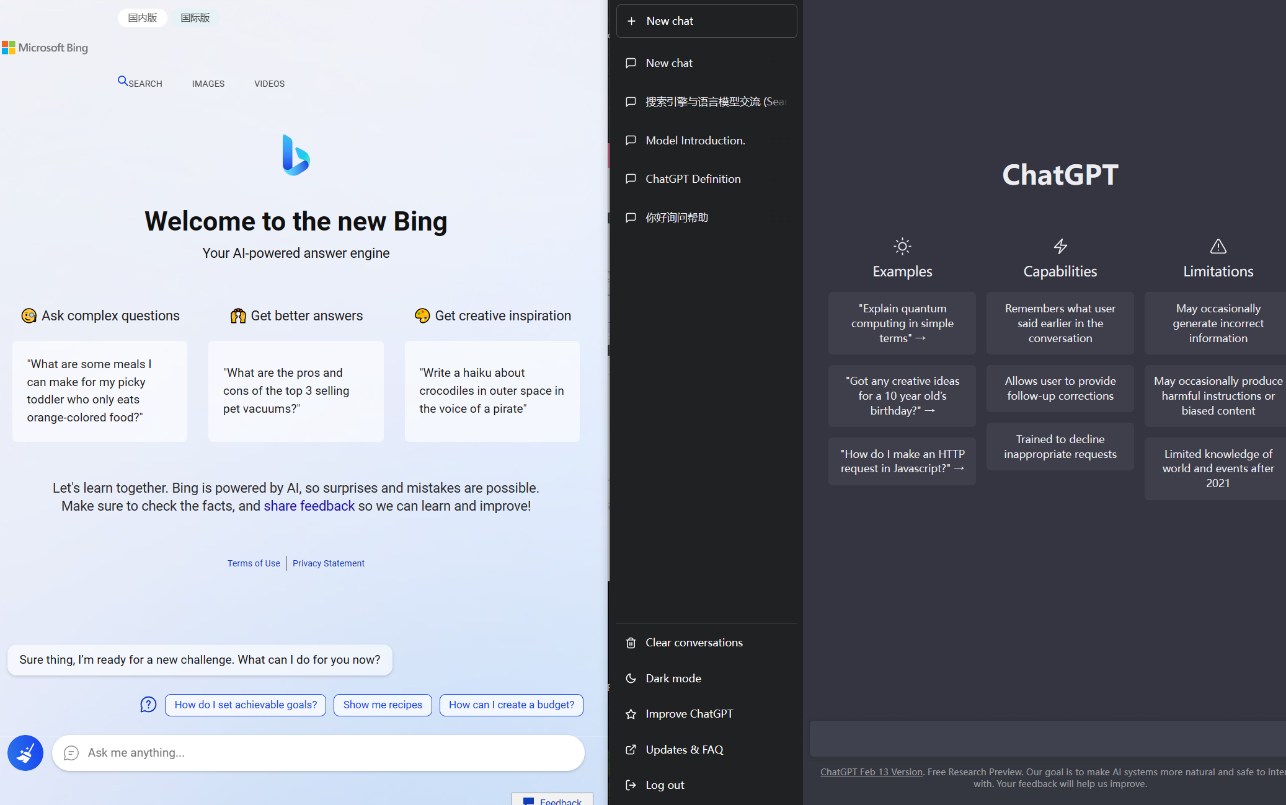The height and width of the screenshot is (805, 1286).
Task: Click Improve ChatGPT
Action: point(707,714)
